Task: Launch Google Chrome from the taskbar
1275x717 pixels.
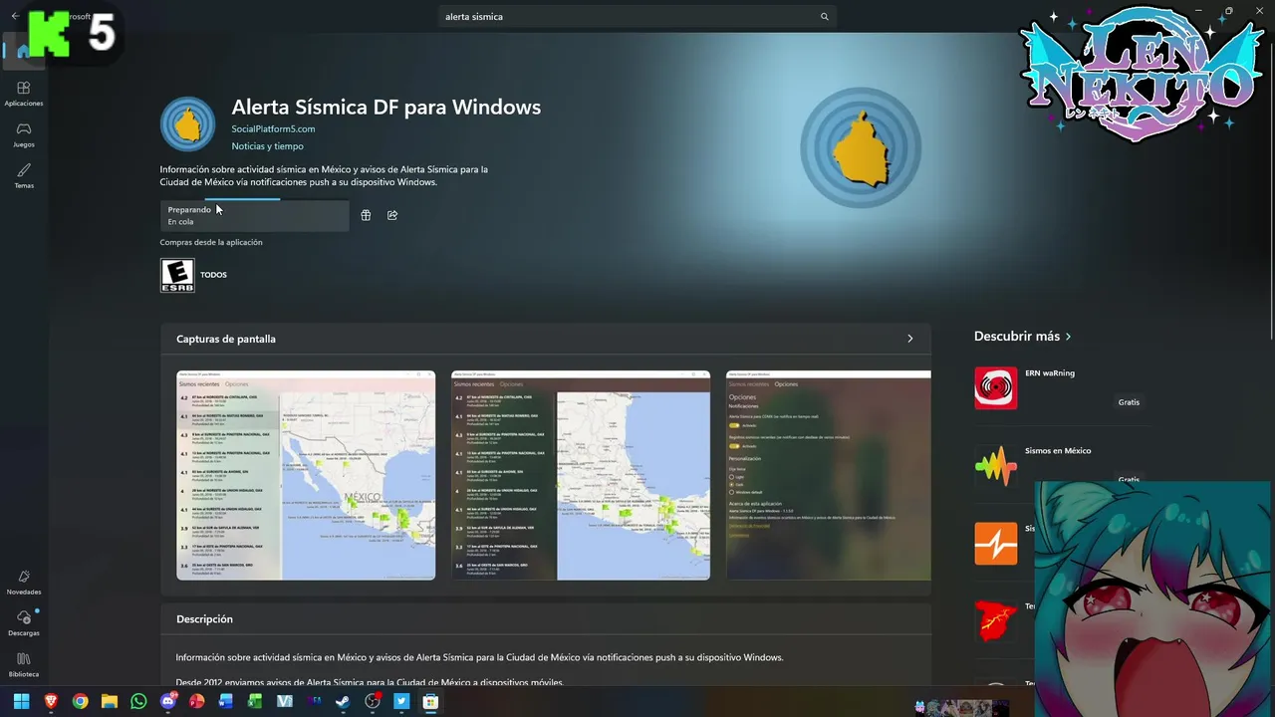Action: tap(80, 701)
